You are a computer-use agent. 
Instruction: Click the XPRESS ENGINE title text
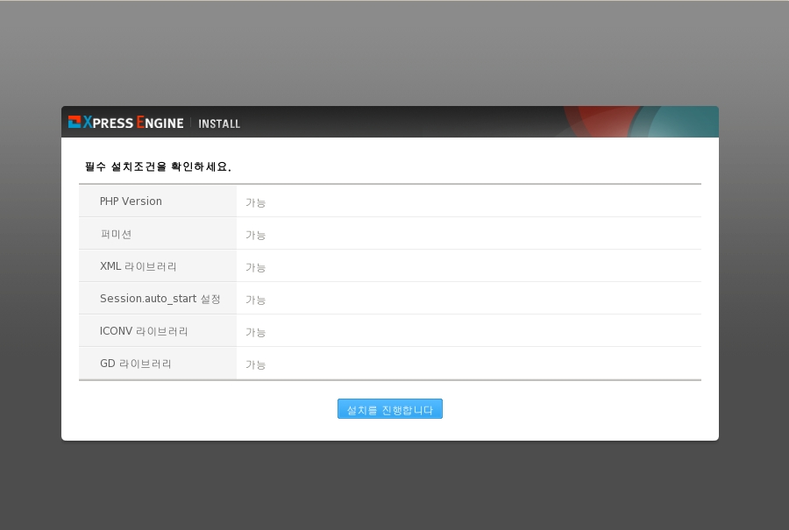[x=133, y=122]
